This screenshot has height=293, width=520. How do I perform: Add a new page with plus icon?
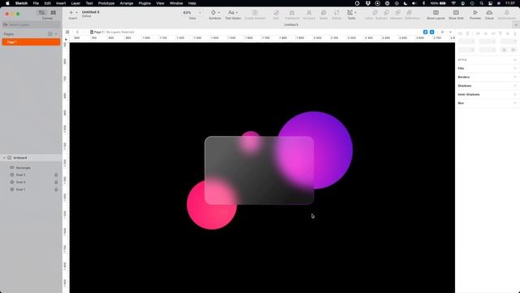point(50,34)
